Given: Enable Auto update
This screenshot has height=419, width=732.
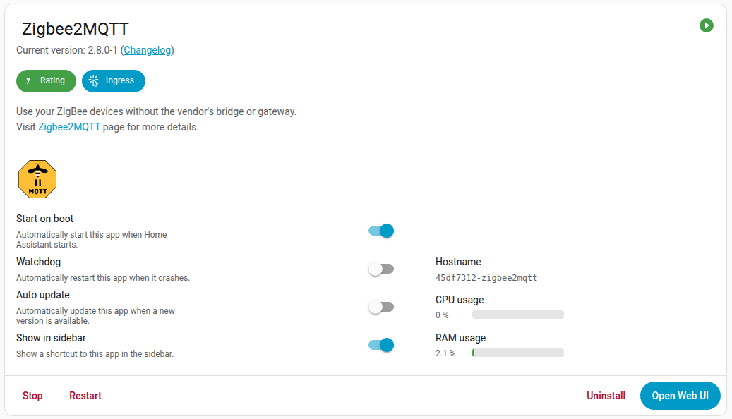Looking at the screenshot, I should [x=381, y=307].
